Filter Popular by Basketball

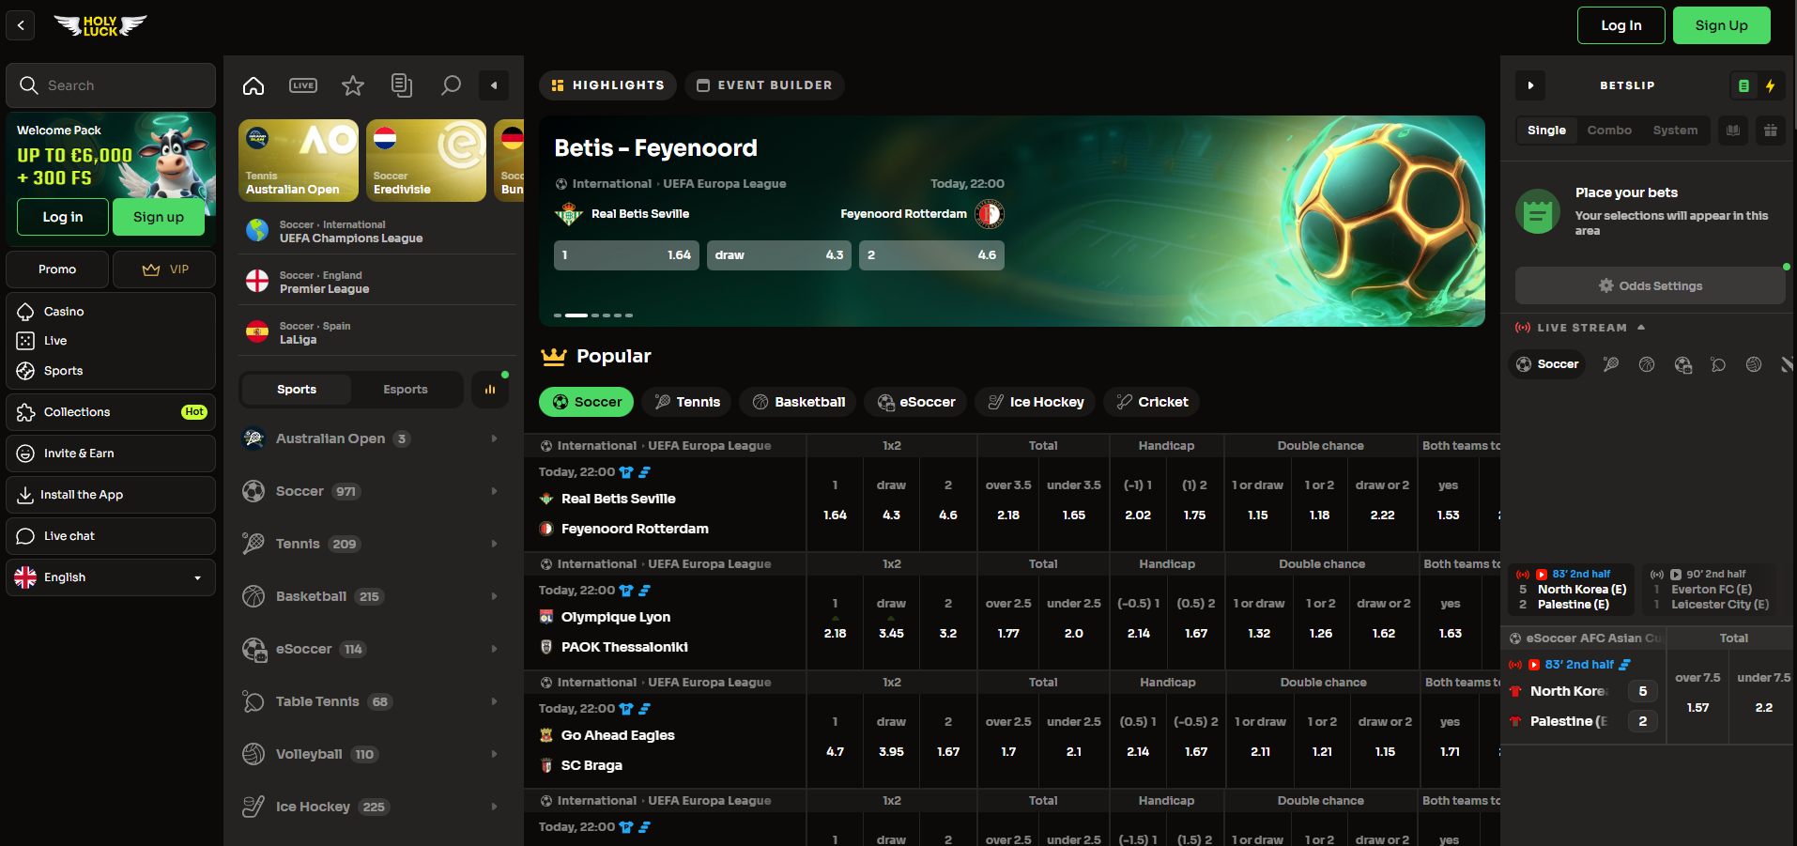798,402
